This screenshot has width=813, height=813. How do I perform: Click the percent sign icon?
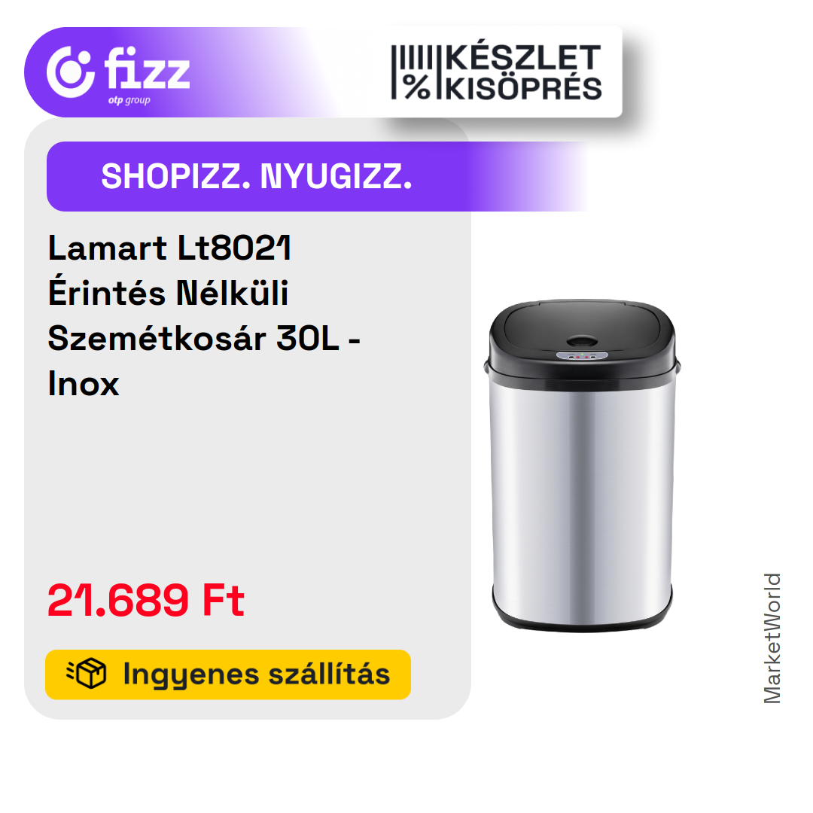pos(417,87)
